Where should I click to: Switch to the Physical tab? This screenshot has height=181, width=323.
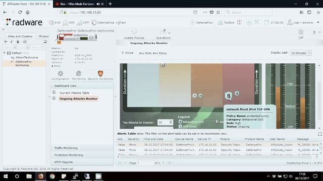(43, 36)
